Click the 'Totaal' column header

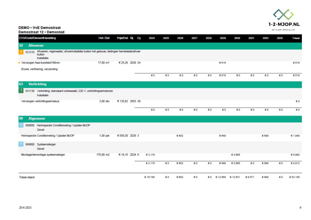pyautogui.click(x=296, y=38)
